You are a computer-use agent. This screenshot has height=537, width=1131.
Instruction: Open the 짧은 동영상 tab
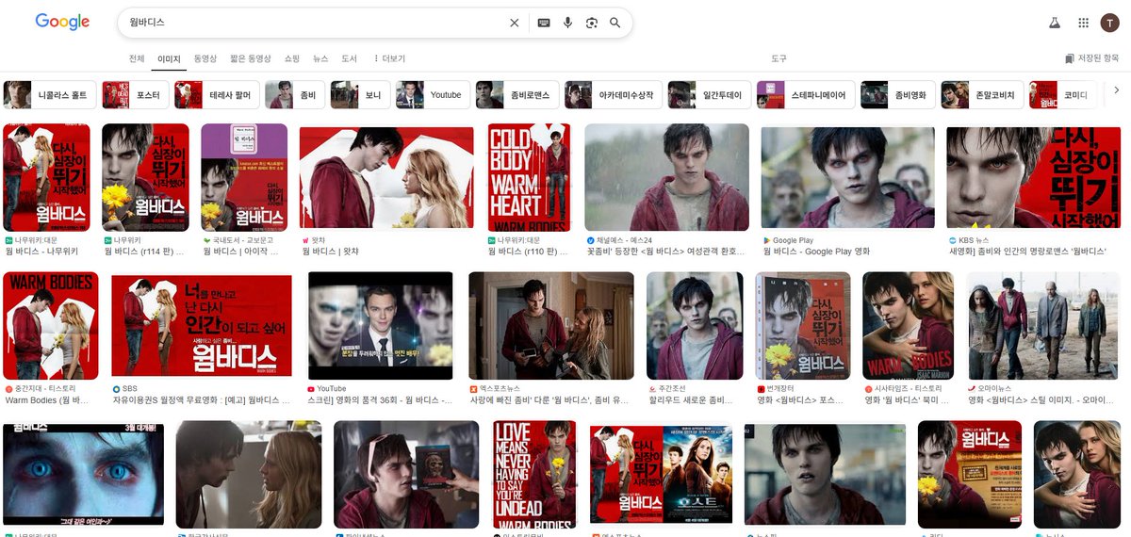[x=251, y=58]
